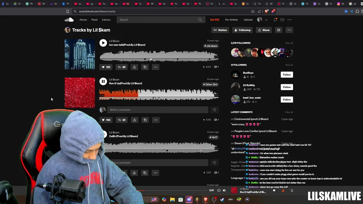Send comment arrow on 'Run It Up'
The width and height of the screenshot is (363, 204).
(214, 110)
